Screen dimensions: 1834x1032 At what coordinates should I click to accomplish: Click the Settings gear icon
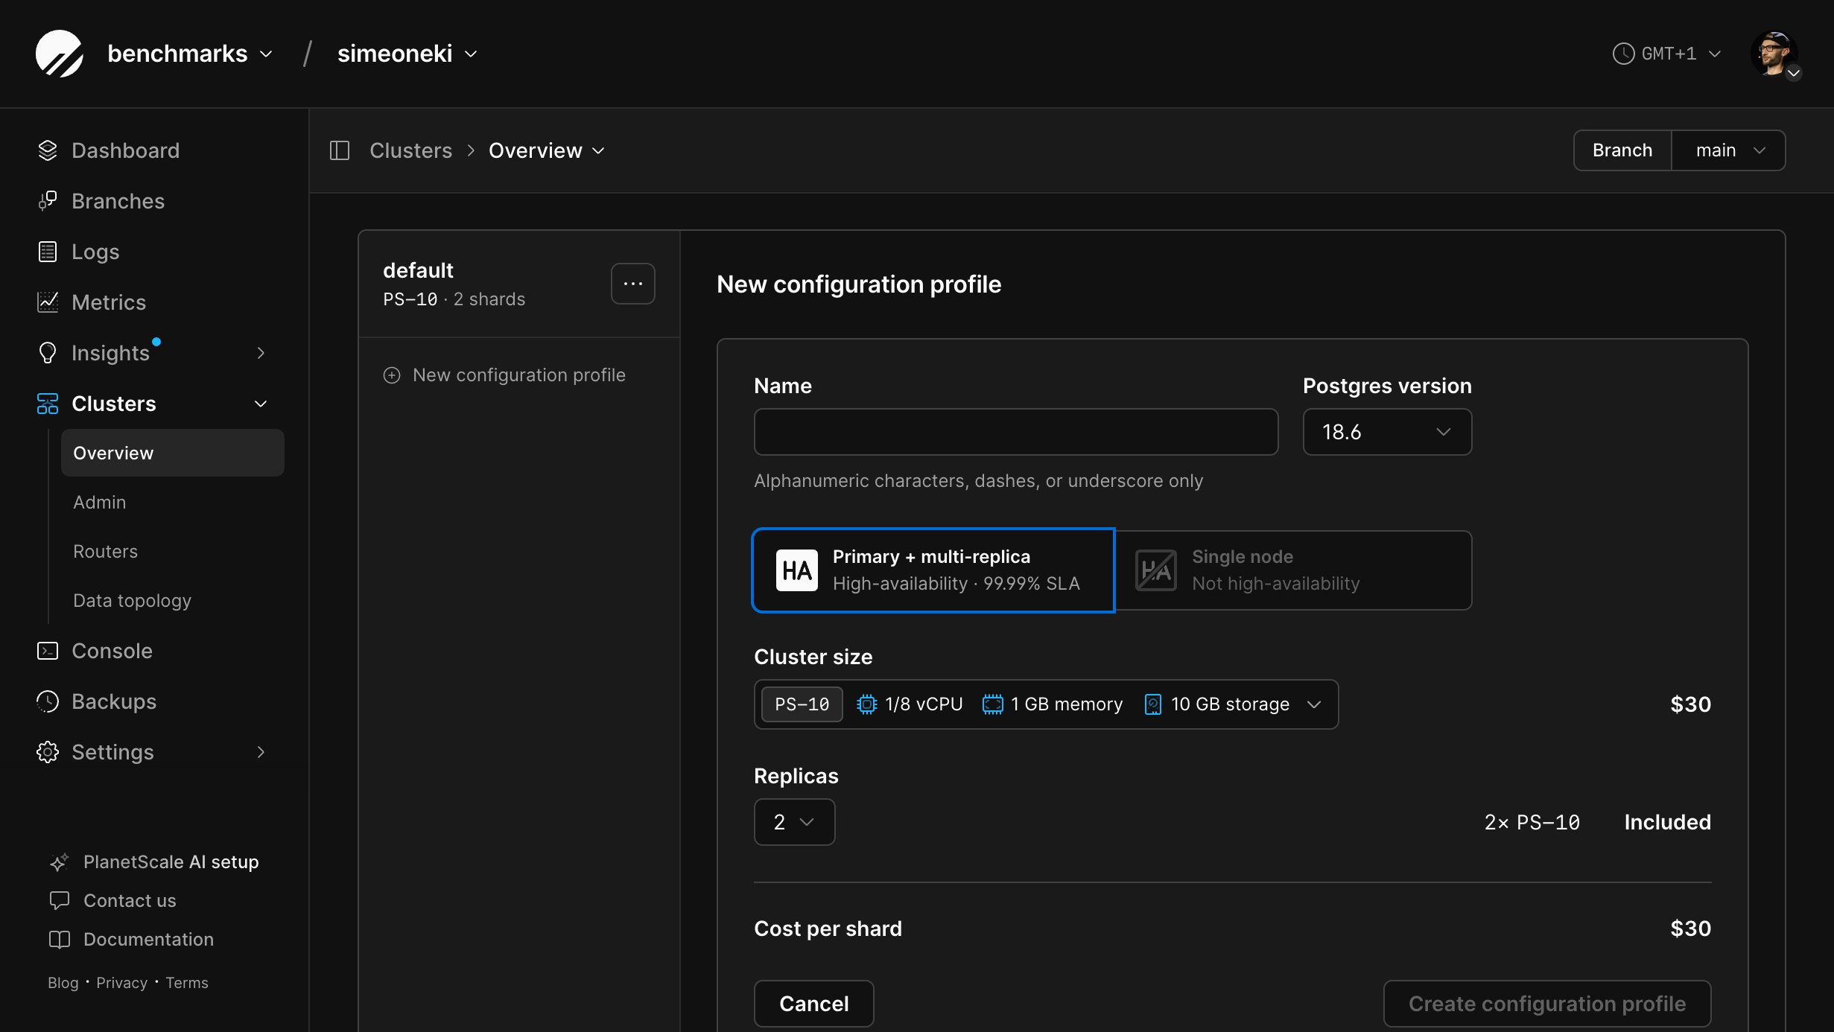point(48,752)
